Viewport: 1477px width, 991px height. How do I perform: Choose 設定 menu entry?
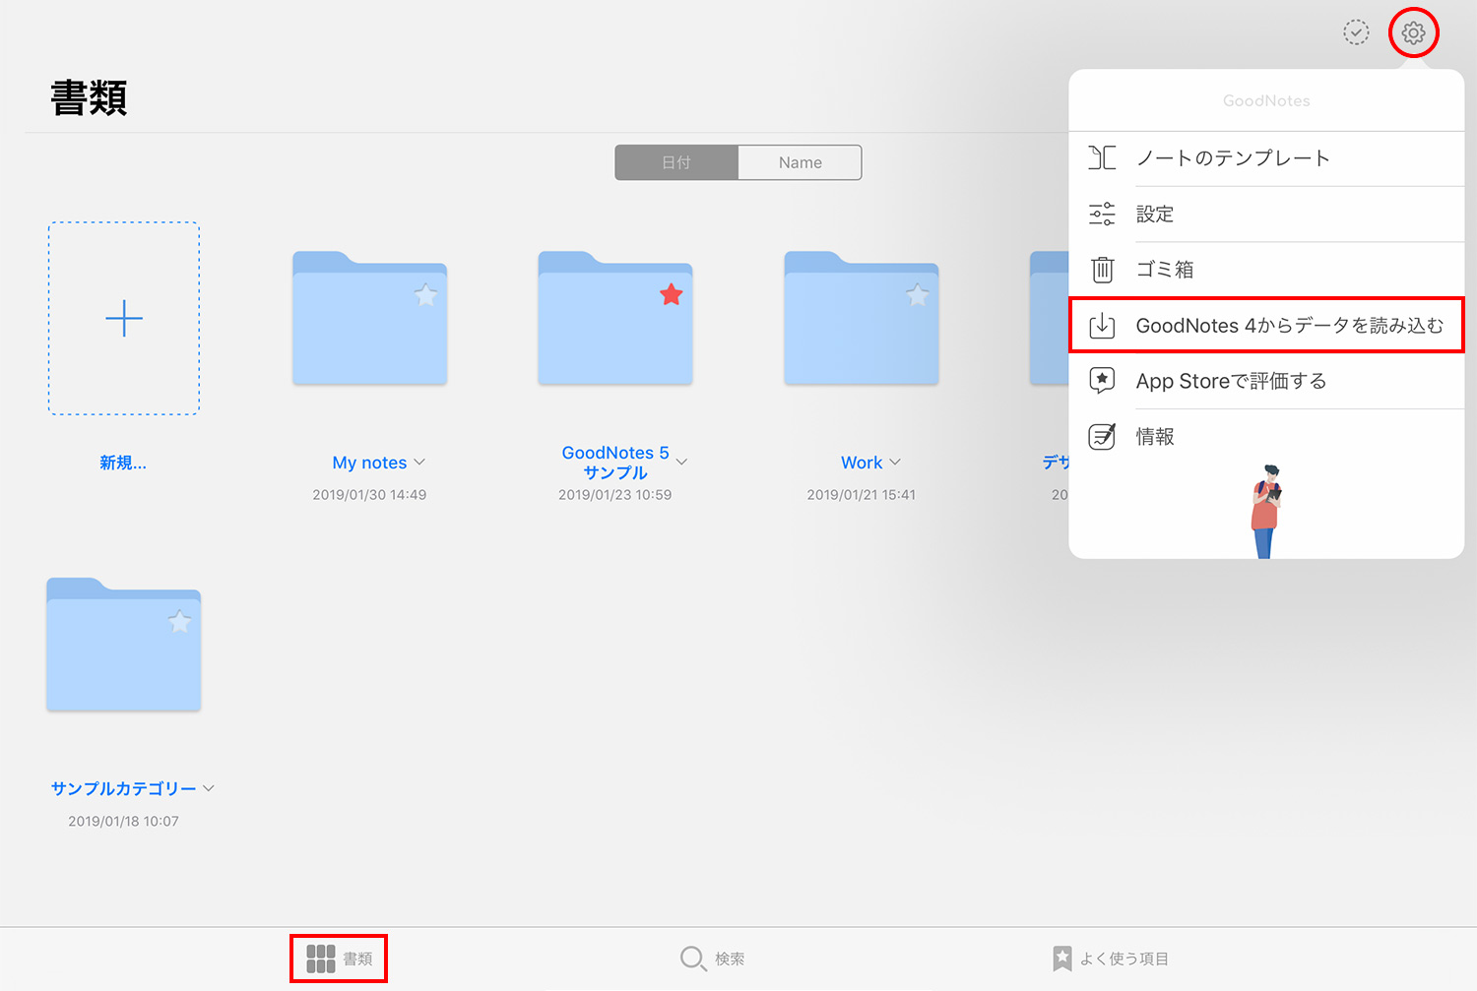(1267, 214)
